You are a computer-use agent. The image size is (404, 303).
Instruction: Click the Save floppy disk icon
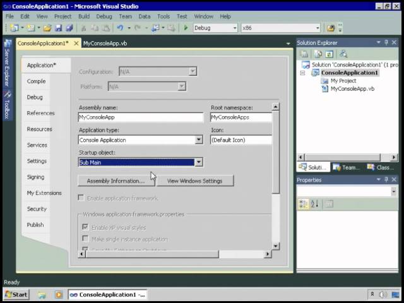click(x=59, y=28)
